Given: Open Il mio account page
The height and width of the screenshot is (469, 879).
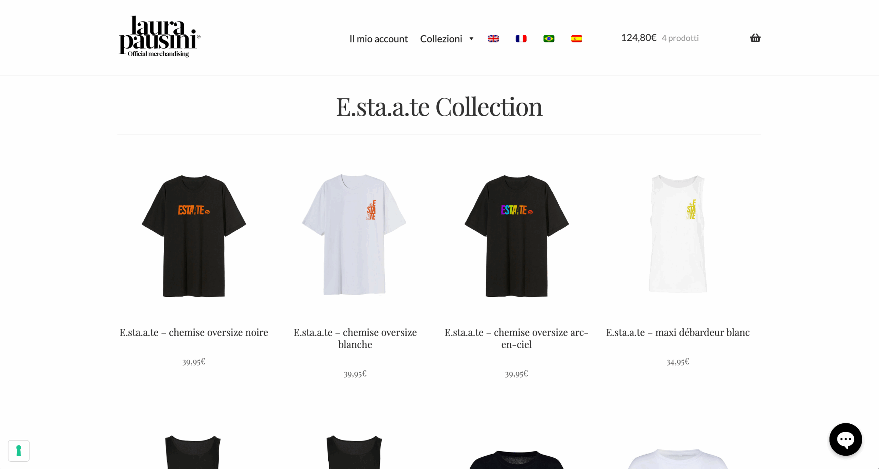Looking at the screenshot, I should (378, 39).
